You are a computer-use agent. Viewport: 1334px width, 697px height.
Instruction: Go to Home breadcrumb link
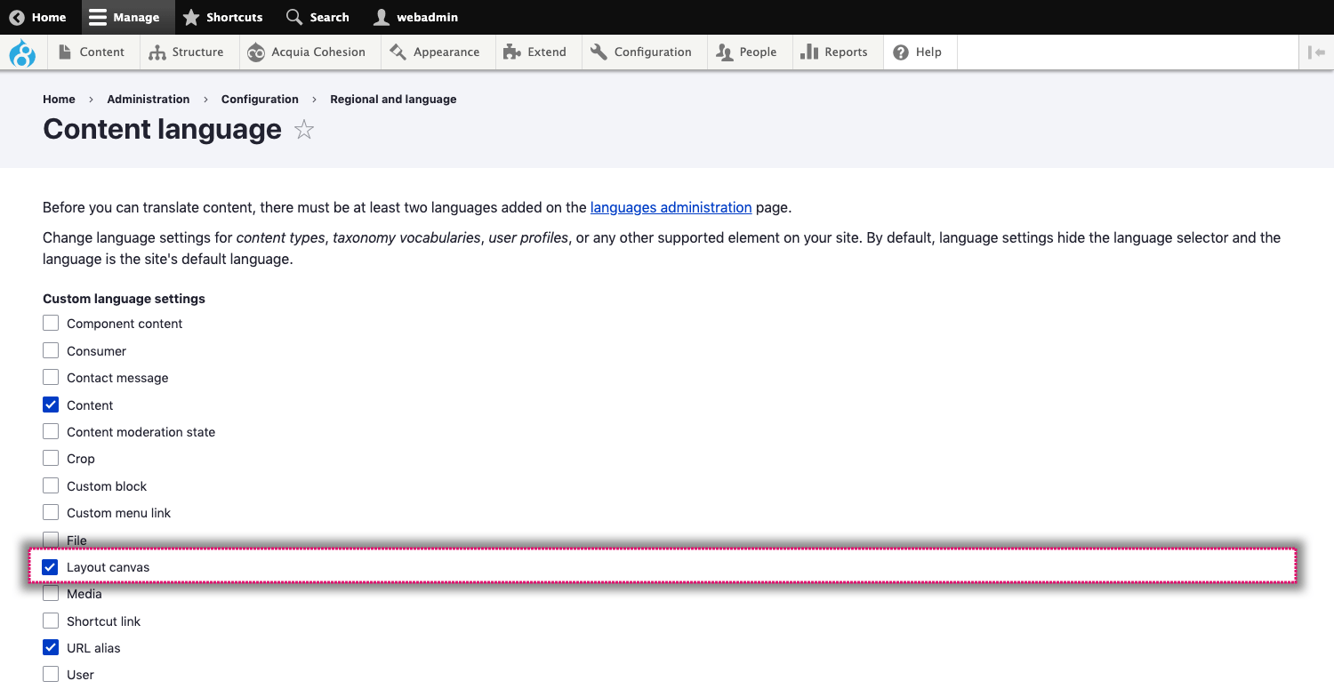[59, 99]
